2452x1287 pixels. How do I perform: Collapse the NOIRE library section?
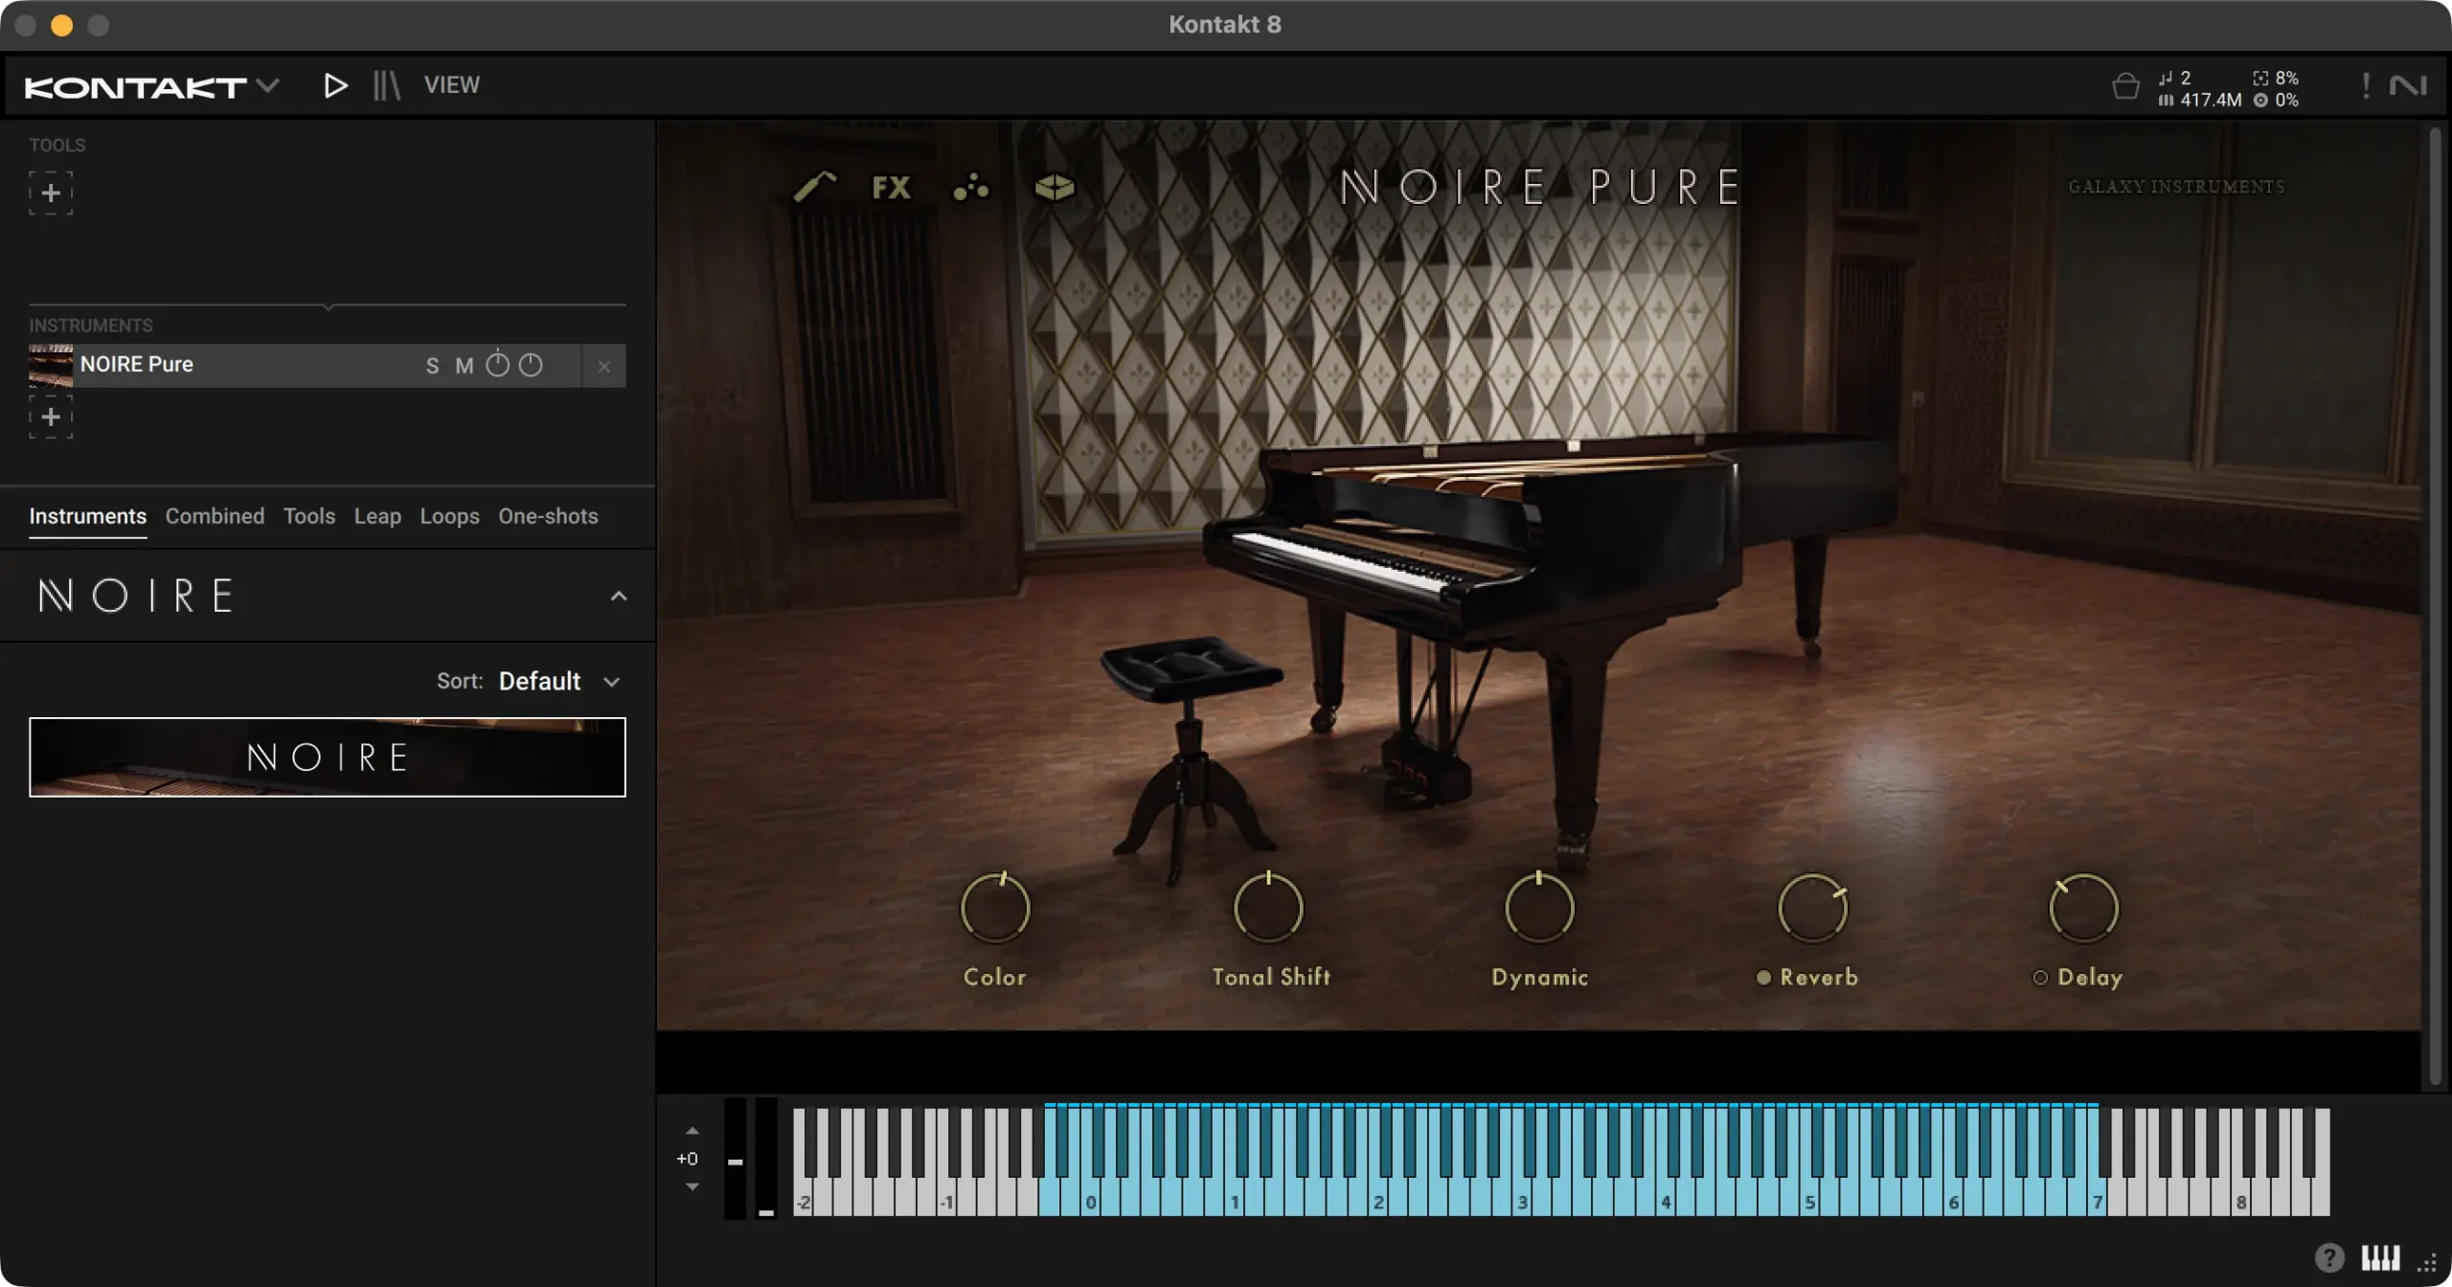point(618,596)
